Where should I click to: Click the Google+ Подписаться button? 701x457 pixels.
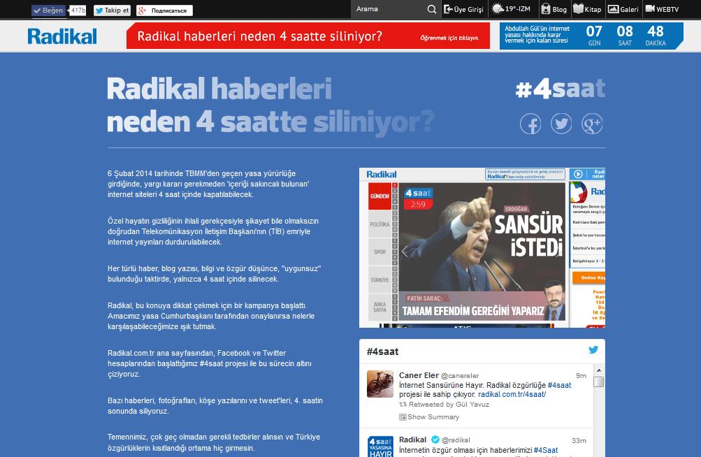[164, 10]
